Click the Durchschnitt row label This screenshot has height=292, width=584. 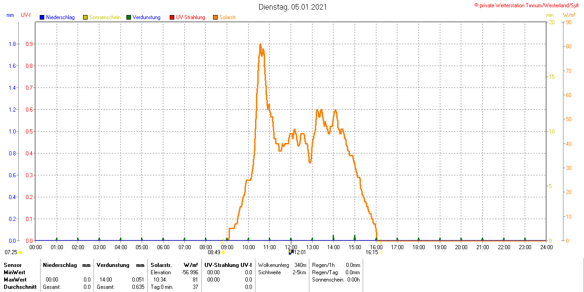[21, 287]
